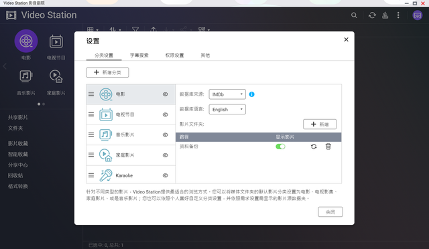Click the info icon next to IMDb
Screen dimensions: 429x249
pyautogui.click(x=252, y=94)
